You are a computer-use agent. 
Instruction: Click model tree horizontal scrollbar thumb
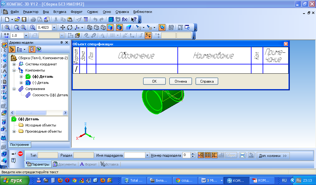[x=31, y=113]
